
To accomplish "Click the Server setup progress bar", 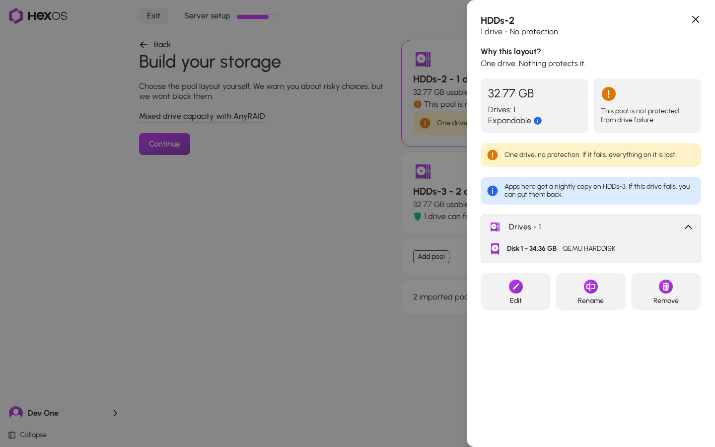I will pyautogui.click(x=258, y=17).
